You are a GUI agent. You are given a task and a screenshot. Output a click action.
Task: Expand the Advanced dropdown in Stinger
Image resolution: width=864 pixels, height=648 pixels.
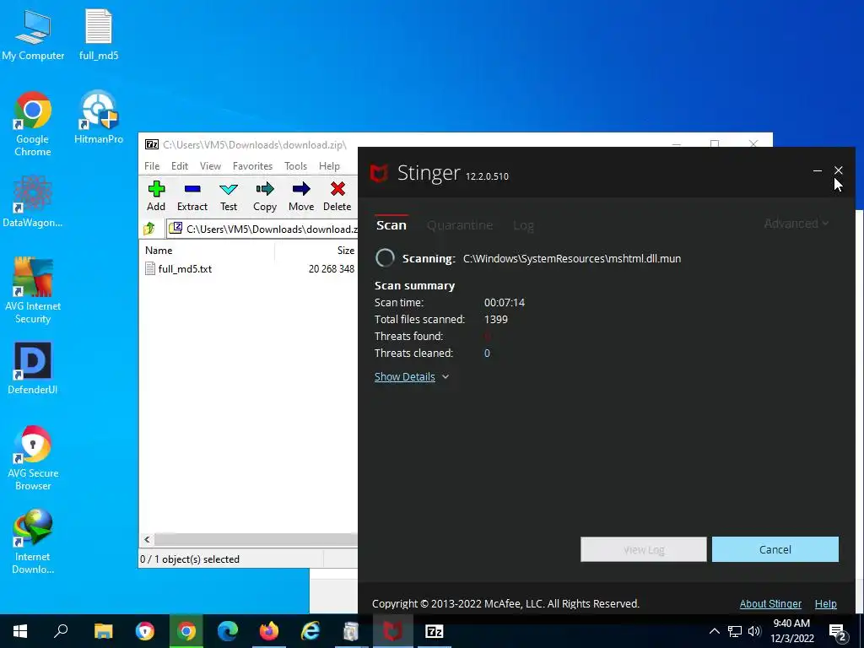pos(796,223)
